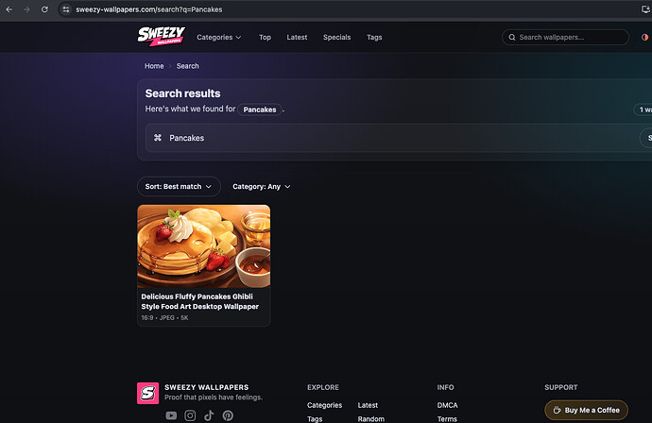This screenshot has width=652, height=423.
Task: Click the YouTube icon in footer
Action: [x=171, y=415]
